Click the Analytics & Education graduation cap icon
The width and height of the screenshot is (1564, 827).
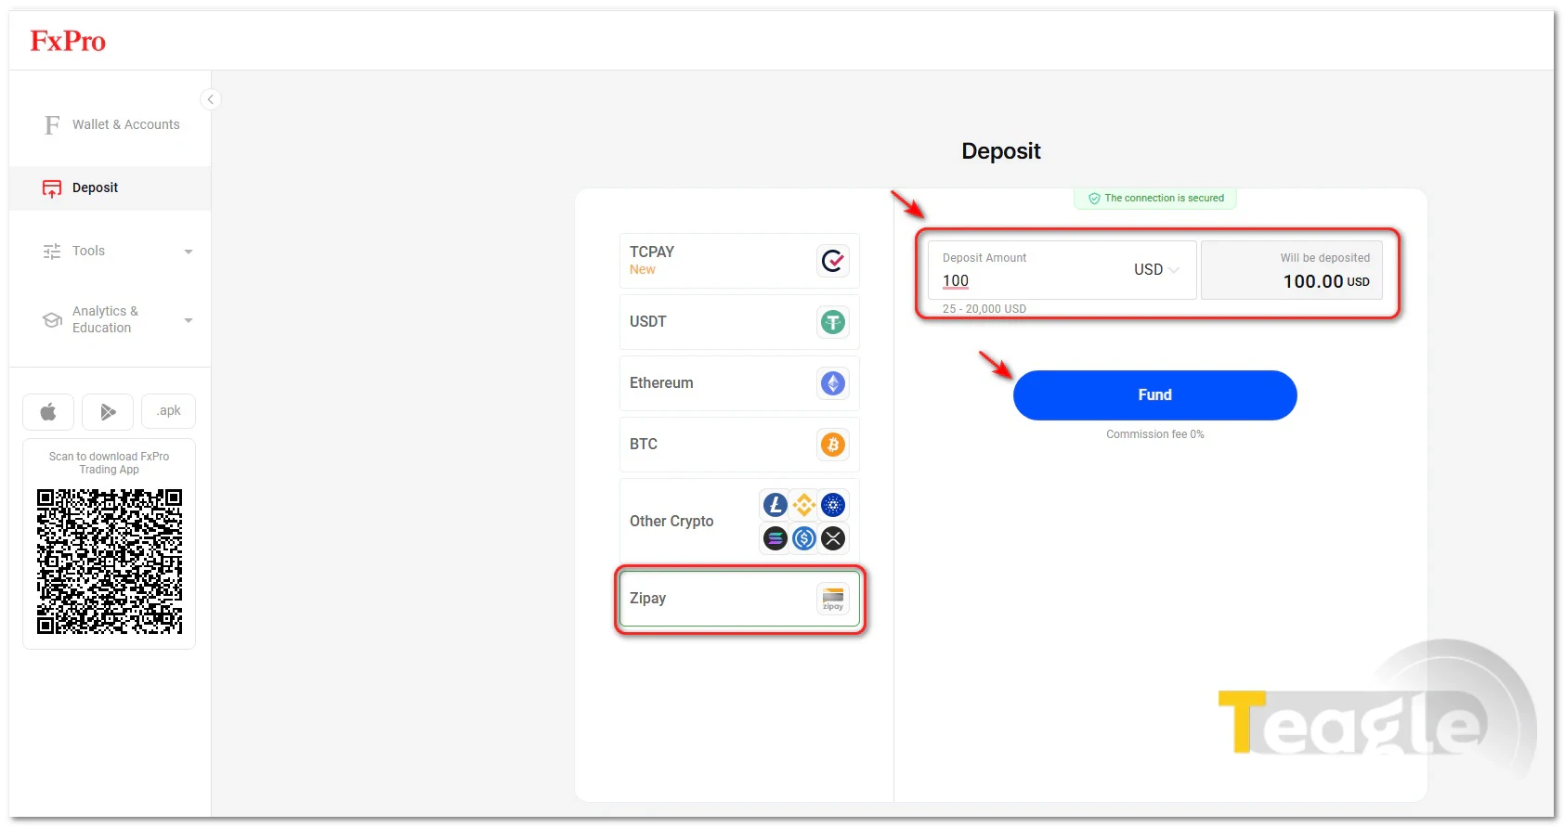click(x=52, y=320)
